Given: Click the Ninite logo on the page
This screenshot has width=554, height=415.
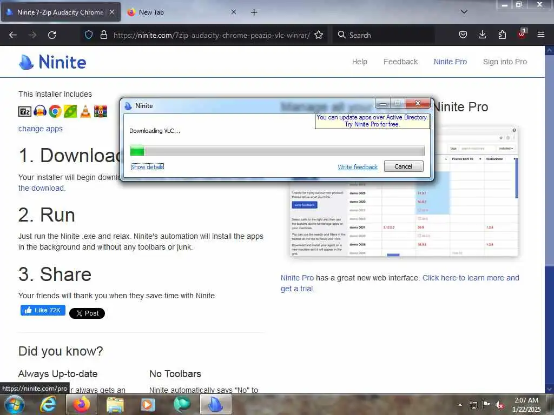Looking at the screenshot, I should tap(52, 62).
